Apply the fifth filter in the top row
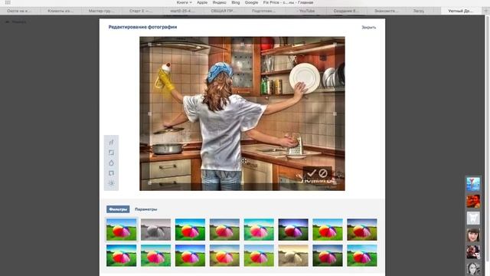 point(259,230)
